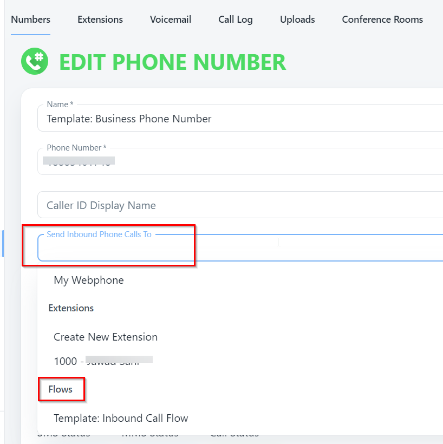The height and width of the screenshot is (444, 443).
Task: Click the Call Status label below dropdown
Action: coord(234,434)
